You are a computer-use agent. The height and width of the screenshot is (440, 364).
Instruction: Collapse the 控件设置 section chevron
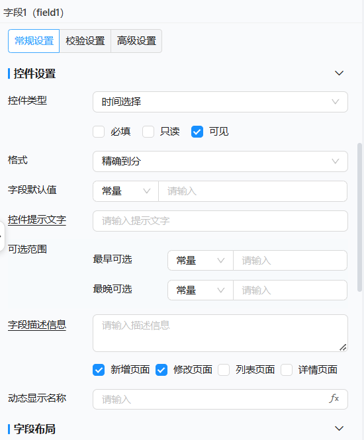tap(340, 73)
